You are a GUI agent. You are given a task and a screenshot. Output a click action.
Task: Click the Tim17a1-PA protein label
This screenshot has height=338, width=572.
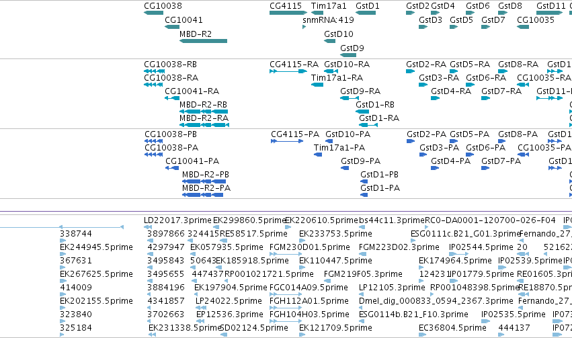(339, 148)
